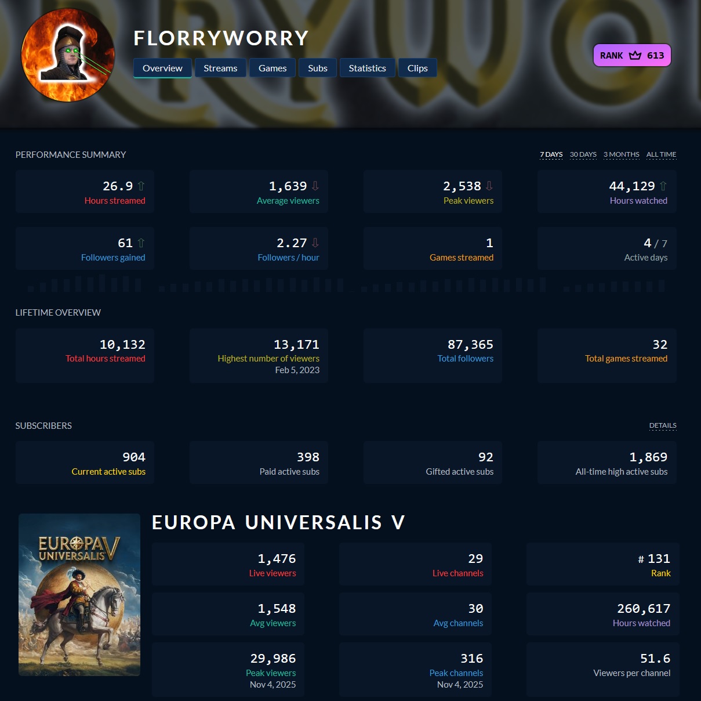Click the Viewers per channel label
Viewport: 701px width, 701px height.
pos(632,673)
